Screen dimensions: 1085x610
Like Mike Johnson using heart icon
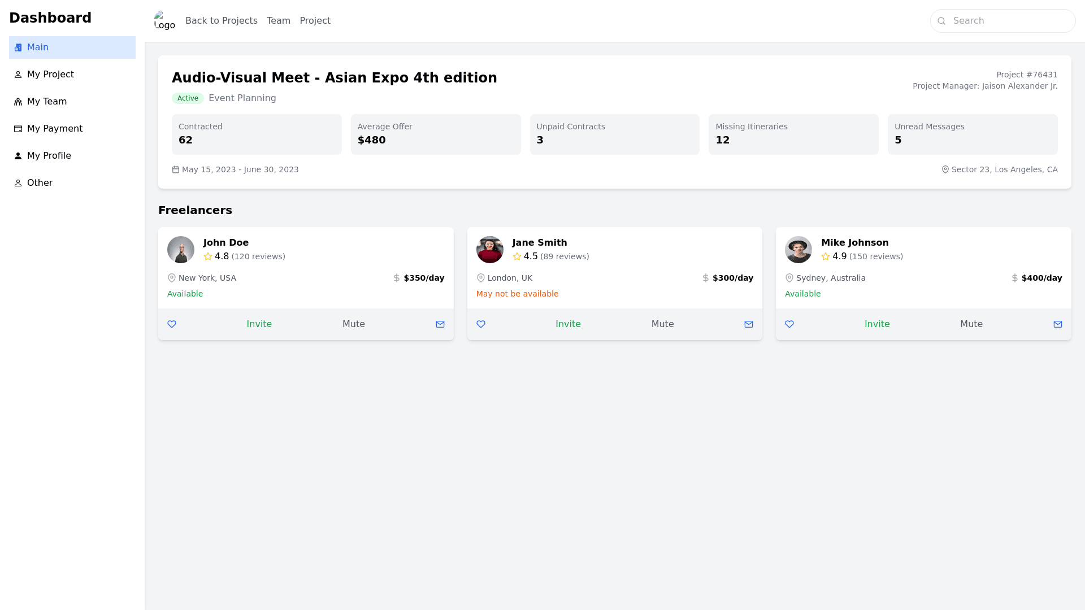click(x=789, y=324)
